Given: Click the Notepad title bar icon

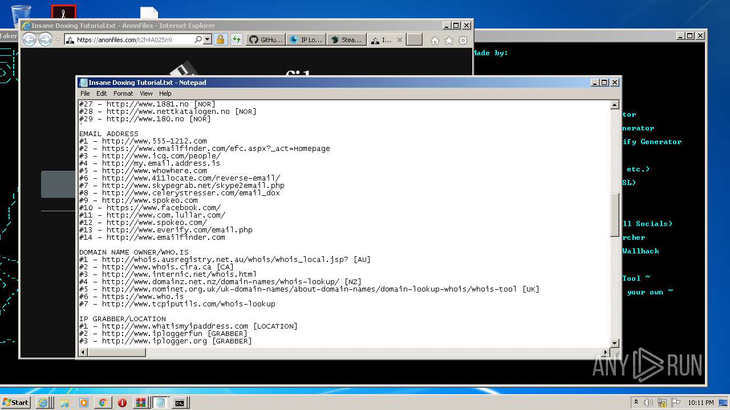Looking at the screenshot, I should pos(83,83).
